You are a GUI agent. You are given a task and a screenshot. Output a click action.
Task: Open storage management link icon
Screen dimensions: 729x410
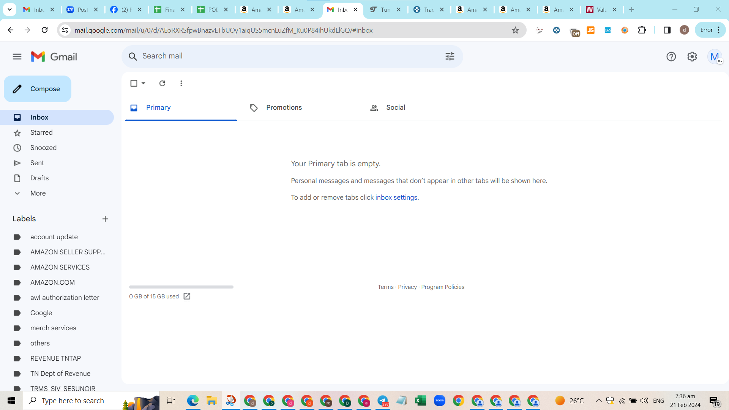click(x=187, y=296)
